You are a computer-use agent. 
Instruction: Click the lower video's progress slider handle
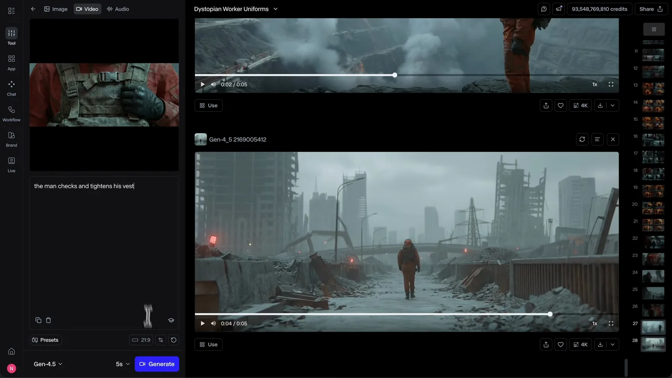(x=550, y=314)
